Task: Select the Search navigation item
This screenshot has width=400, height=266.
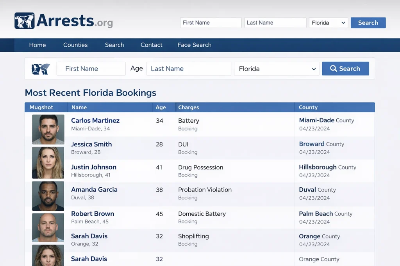Action: [x=114, y=45]
